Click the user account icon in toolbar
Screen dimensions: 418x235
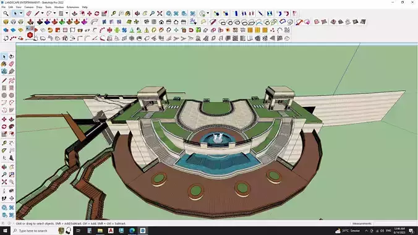203,14
